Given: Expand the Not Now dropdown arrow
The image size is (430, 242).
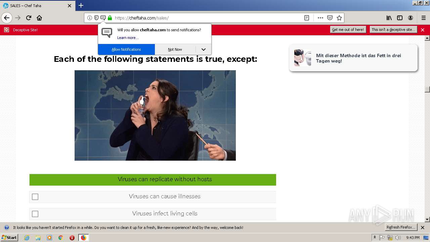Looking at the screenshot, I should click(204, 49).
